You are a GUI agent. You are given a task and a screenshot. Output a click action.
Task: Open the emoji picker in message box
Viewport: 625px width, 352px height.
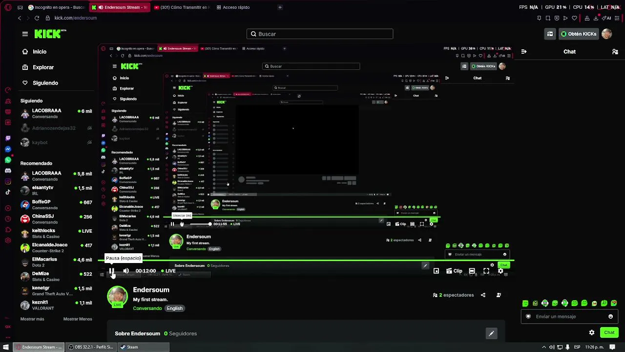tap(610, 316)
